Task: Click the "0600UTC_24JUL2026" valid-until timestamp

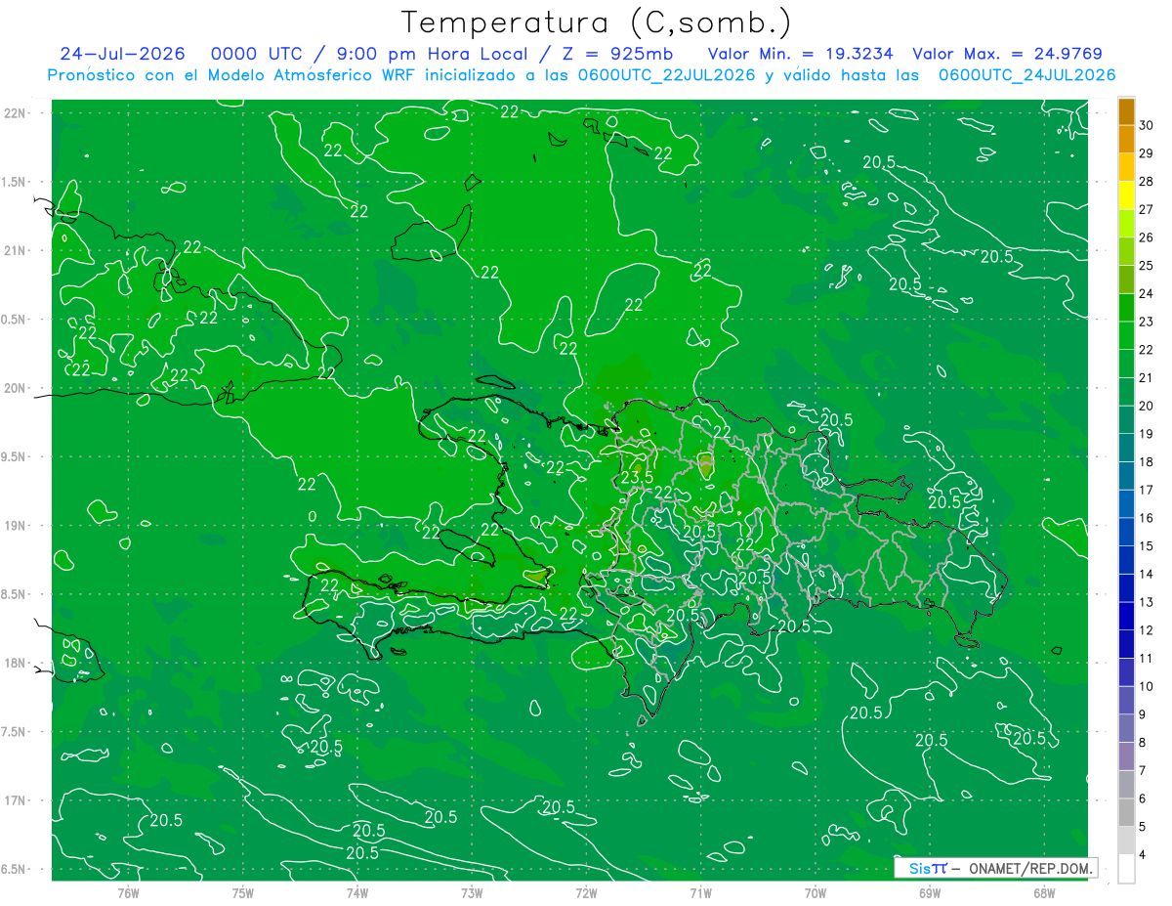Action: point(1026,75)
